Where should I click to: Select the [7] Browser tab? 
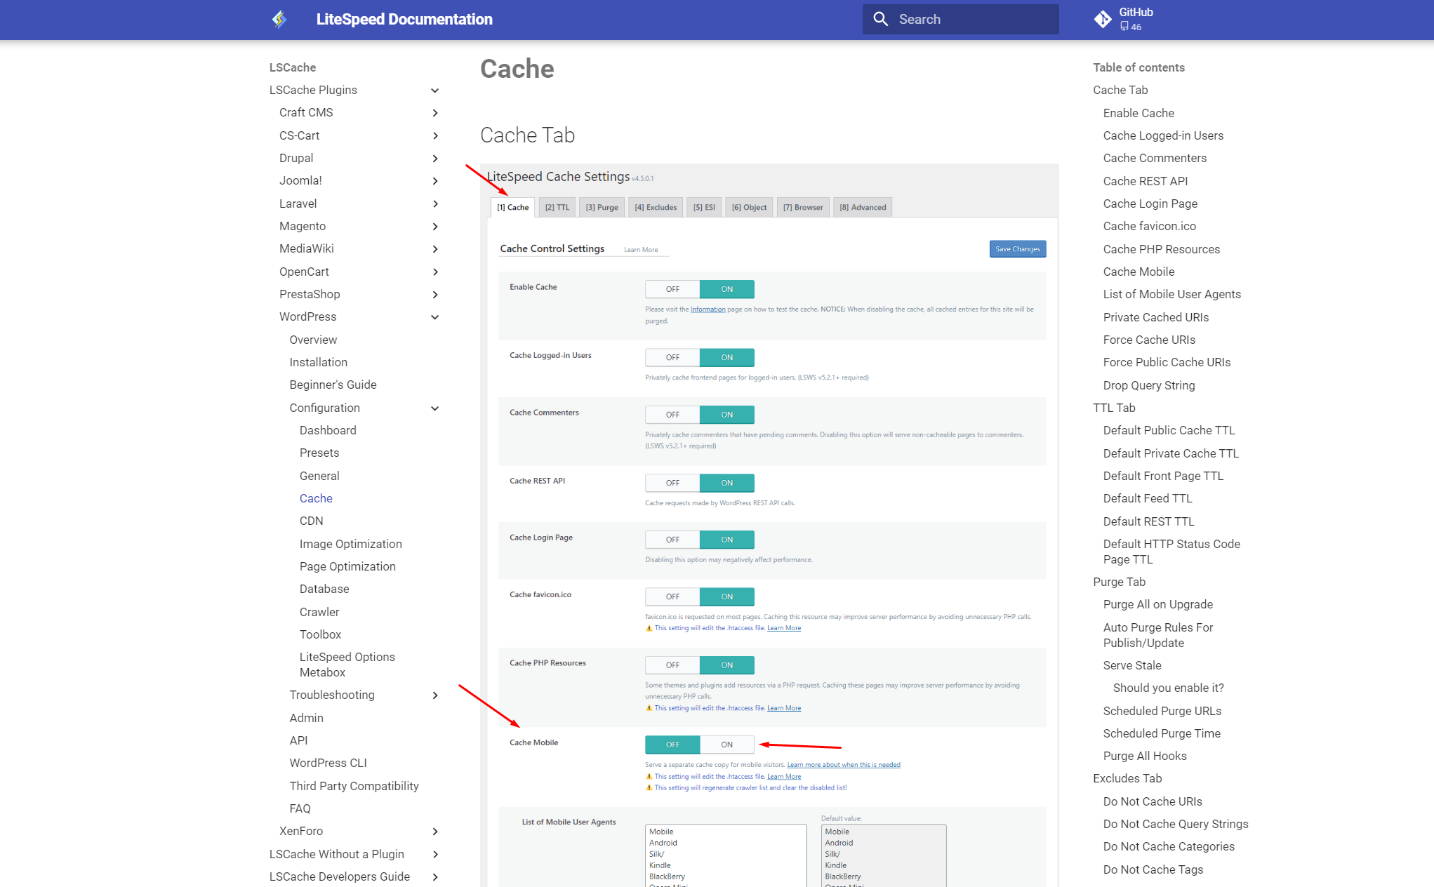803,207
